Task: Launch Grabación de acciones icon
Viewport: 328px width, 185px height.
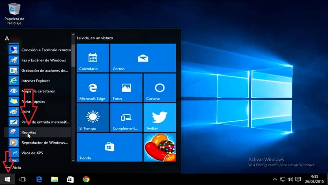Action: [x=14, y=70]
